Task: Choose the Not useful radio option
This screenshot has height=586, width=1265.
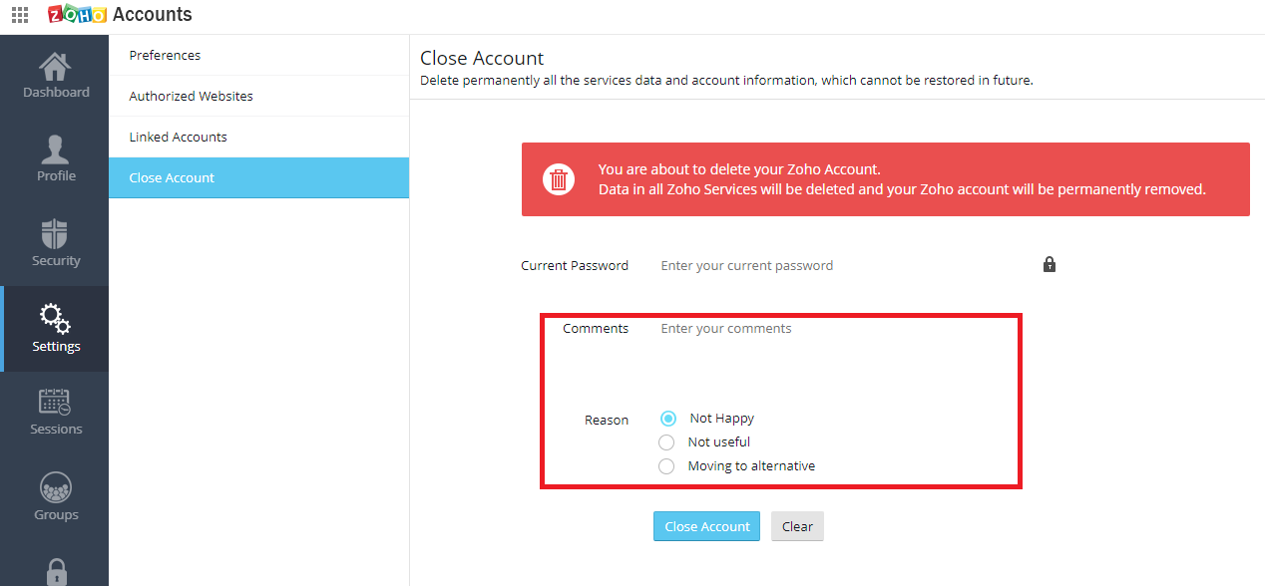Action: tap(666, 442)
